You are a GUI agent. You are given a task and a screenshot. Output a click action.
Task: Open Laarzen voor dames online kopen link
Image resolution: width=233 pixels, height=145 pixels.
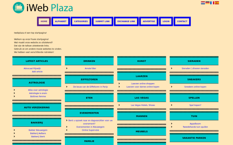click(x=143, y=87)
